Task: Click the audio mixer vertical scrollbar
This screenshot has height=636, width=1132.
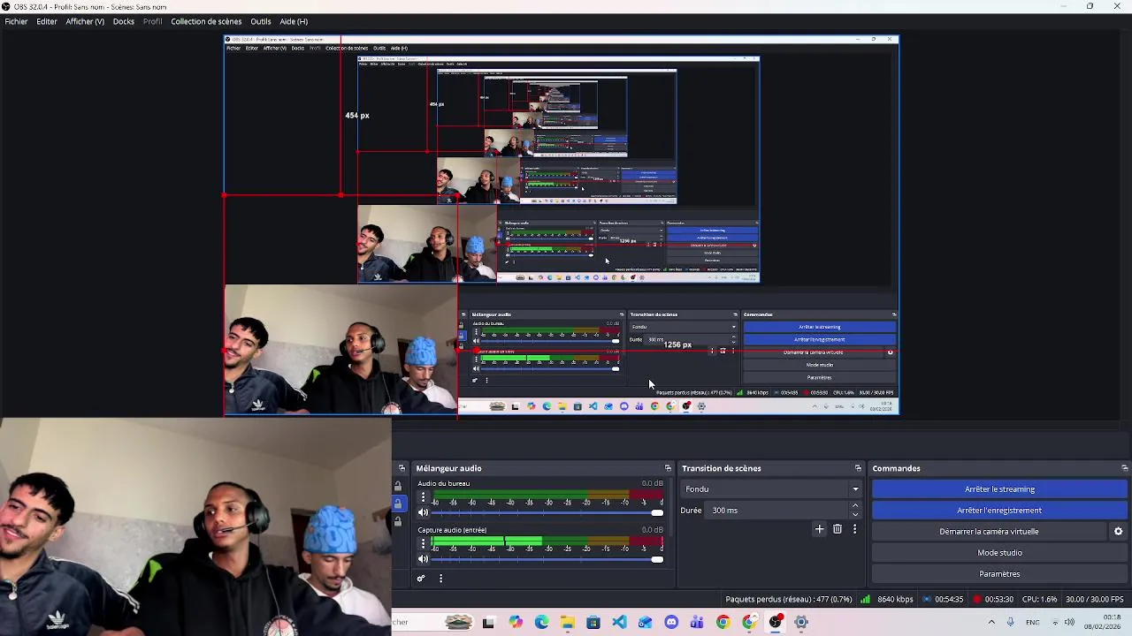Action: point(671,508)
